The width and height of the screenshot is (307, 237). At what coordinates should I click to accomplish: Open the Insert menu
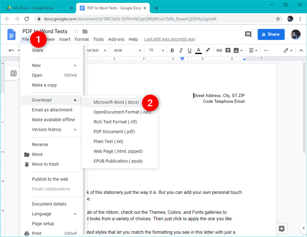tap(64, 39)
